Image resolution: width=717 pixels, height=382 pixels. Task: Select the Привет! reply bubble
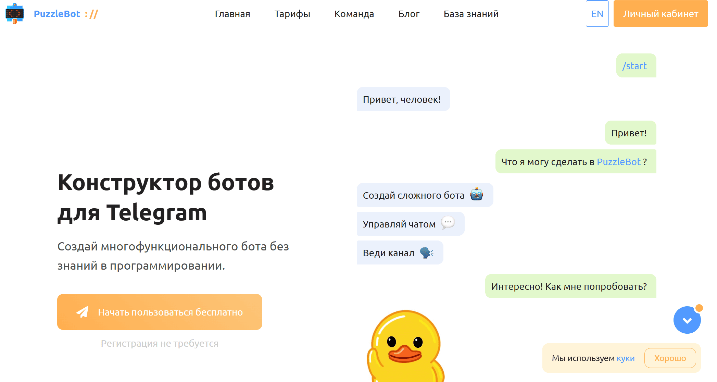pyautogui.click(x=631, y=133)
